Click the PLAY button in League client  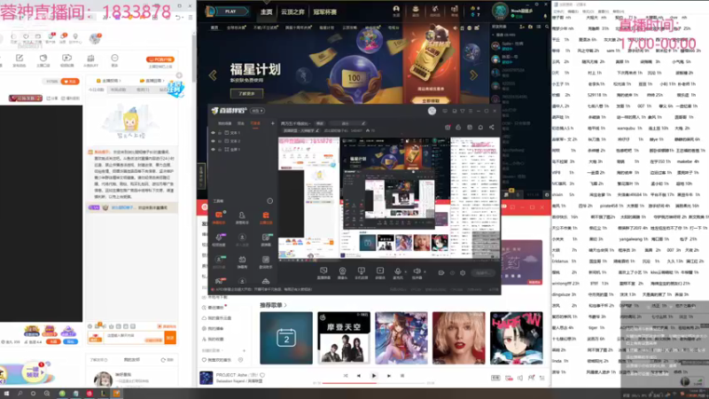point(230,12)
